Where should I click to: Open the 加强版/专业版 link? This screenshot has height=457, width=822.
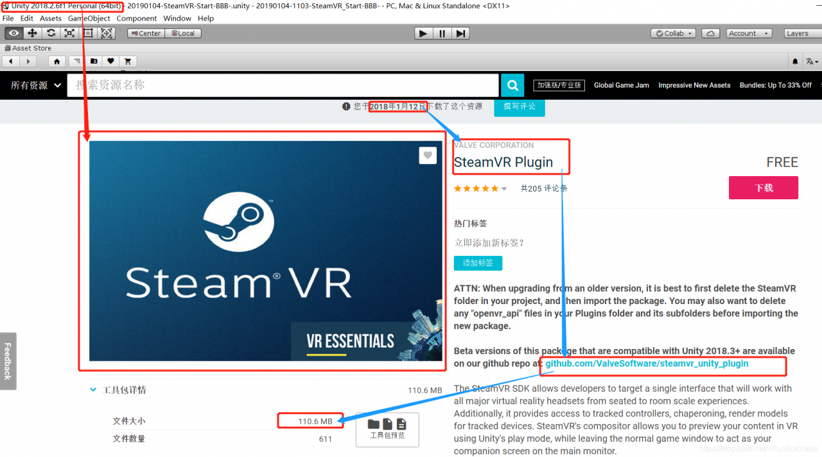click(559, 85)
